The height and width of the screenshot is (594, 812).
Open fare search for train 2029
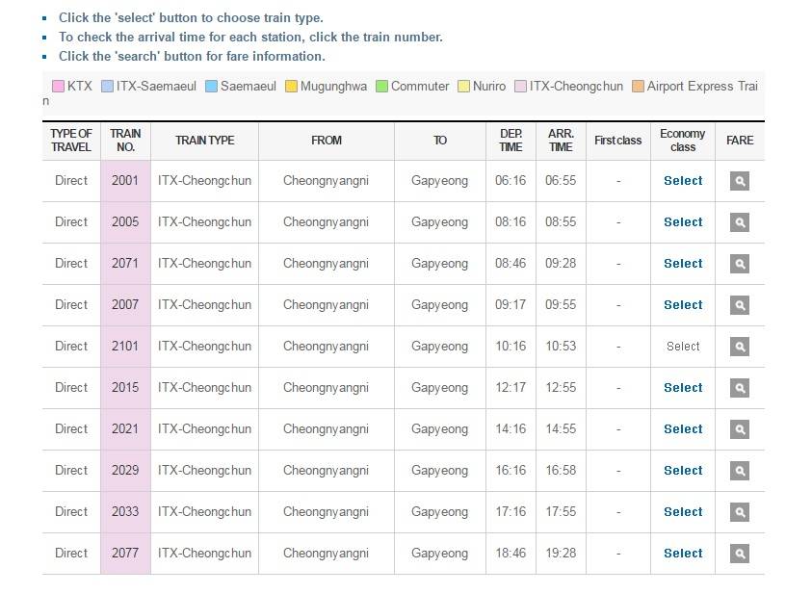740,471
